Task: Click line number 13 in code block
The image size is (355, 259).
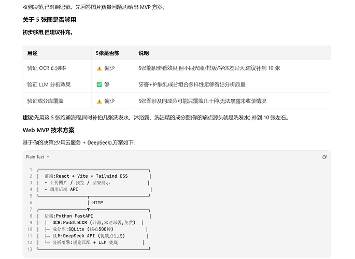Action: point(30,249)
